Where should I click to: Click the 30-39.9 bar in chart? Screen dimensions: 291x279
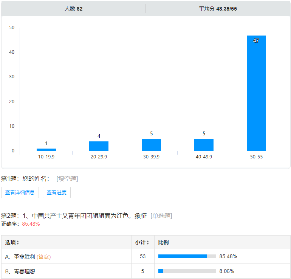point(151,145)
